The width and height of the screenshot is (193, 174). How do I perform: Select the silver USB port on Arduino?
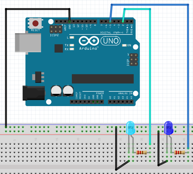(x=28, y=43)
